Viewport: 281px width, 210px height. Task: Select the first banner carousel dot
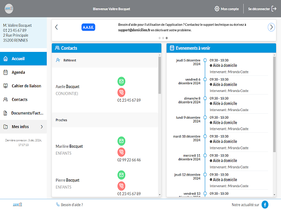pyautogui.click(x=160, y=38)
